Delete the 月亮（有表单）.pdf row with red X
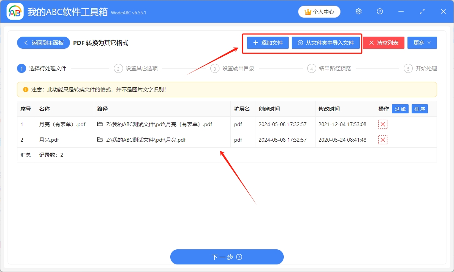The width and height of the screenshot is (454, 272). (383, 125)
